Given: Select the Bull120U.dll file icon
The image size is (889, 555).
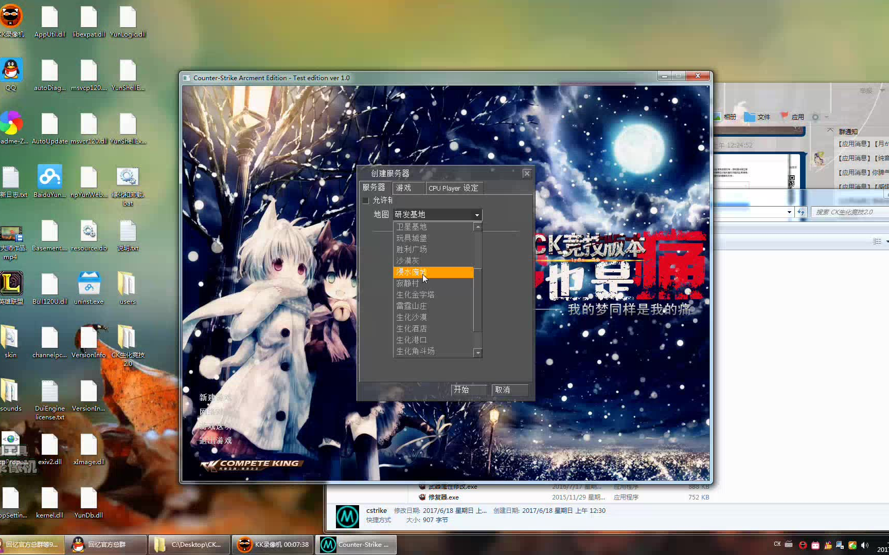Looking at the screenshot, I should point(50,288).
